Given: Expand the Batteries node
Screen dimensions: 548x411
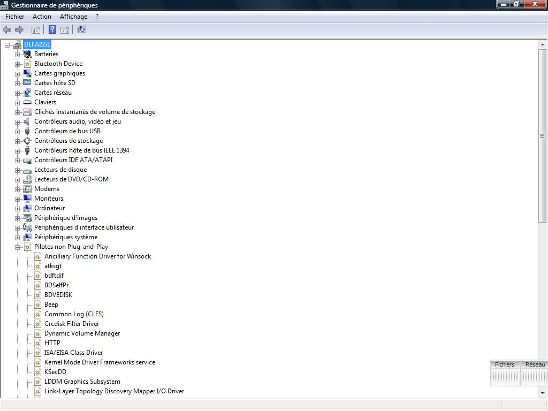Looking at the screenshot, I should pyautogui.click(x=17, y=55).
